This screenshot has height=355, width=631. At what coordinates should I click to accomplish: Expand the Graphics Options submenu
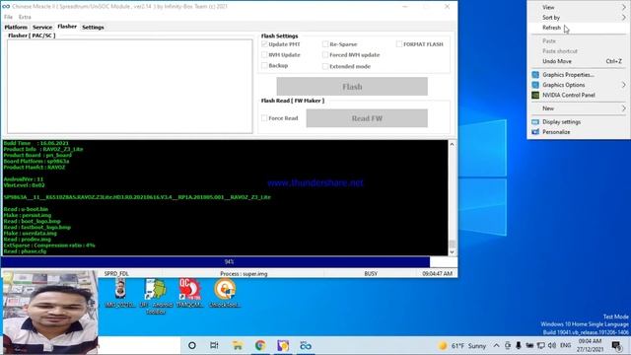(579, 85)
